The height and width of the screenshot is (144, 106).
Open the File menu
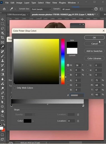7,3
